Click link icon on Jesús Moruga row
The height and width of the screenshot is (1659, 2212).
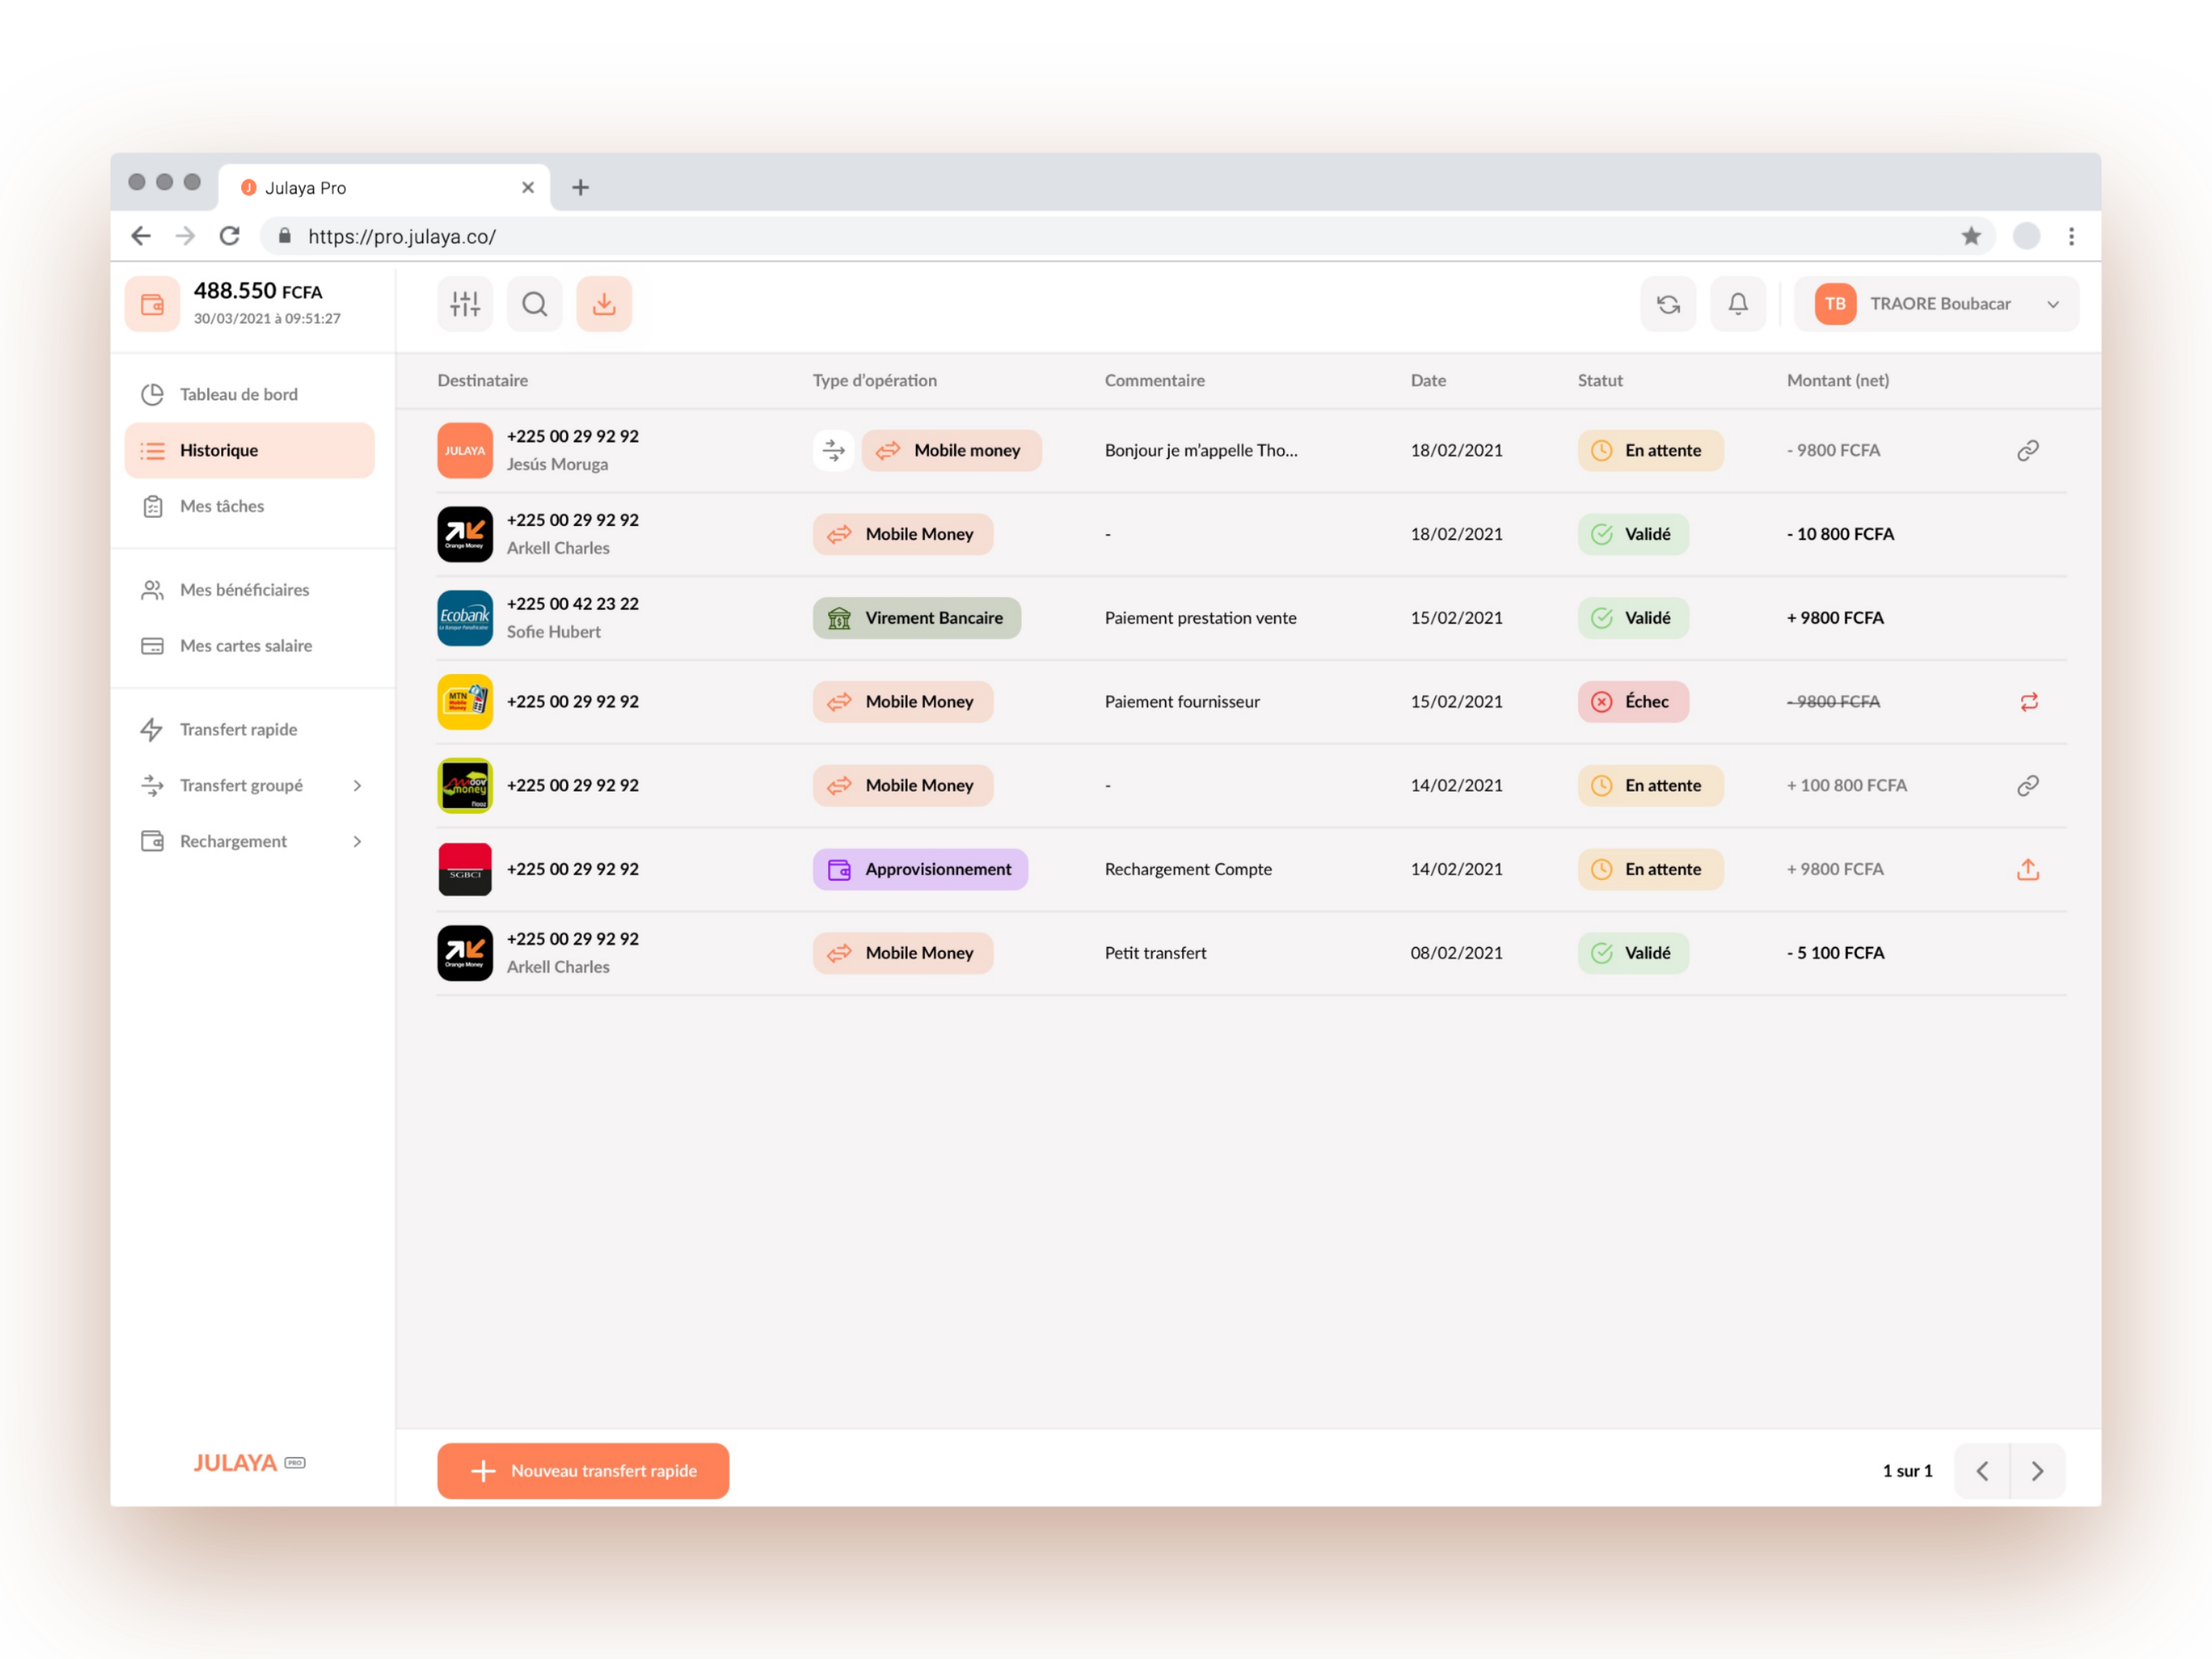(2027, 451)
